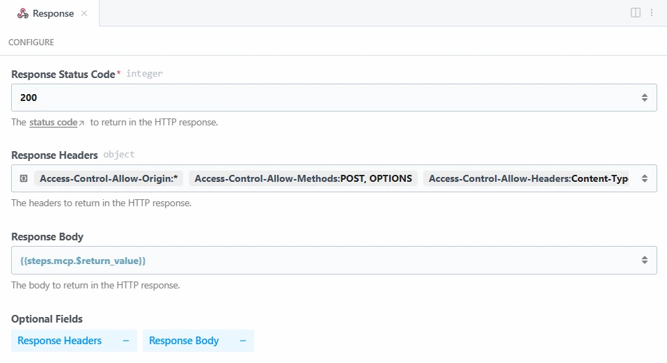Select the Response tab label
667x363 pixels.
click(x=53, y=13)
